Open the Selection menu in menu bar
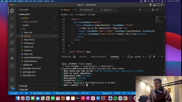The height and width of the screenshot is (102, 182). coord(20,1)
